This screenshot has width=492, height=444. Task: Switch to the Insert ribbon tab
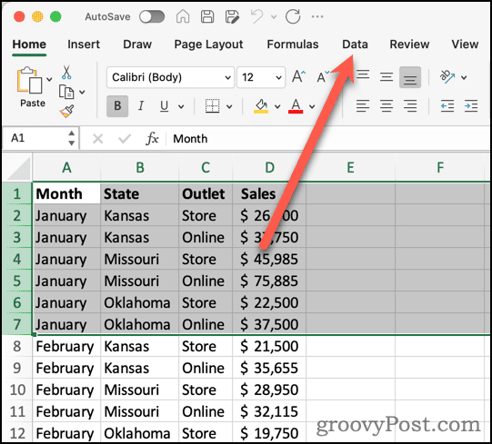point(84,44)
